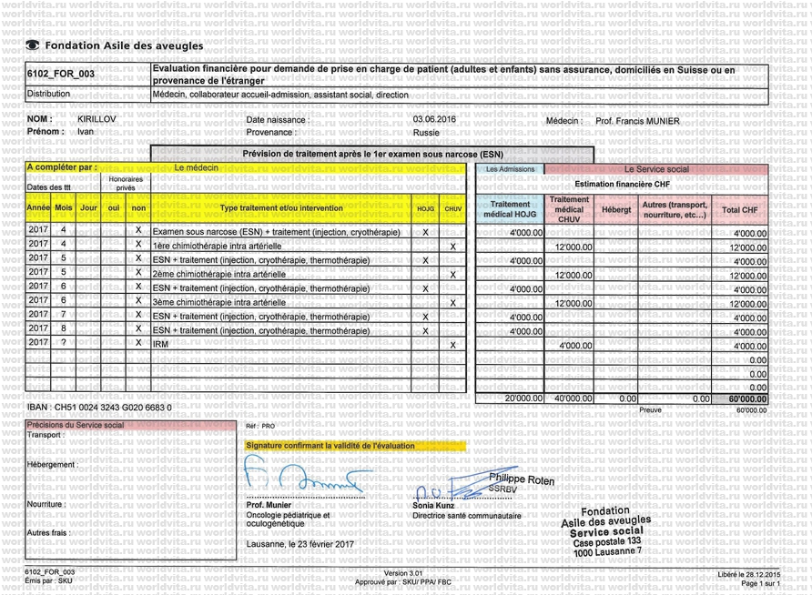Select "Examen sous narcose (ESN) + traitement (injection, cryothérapie)" row
This screenshot has width=812, height=595.
point(276,232)
